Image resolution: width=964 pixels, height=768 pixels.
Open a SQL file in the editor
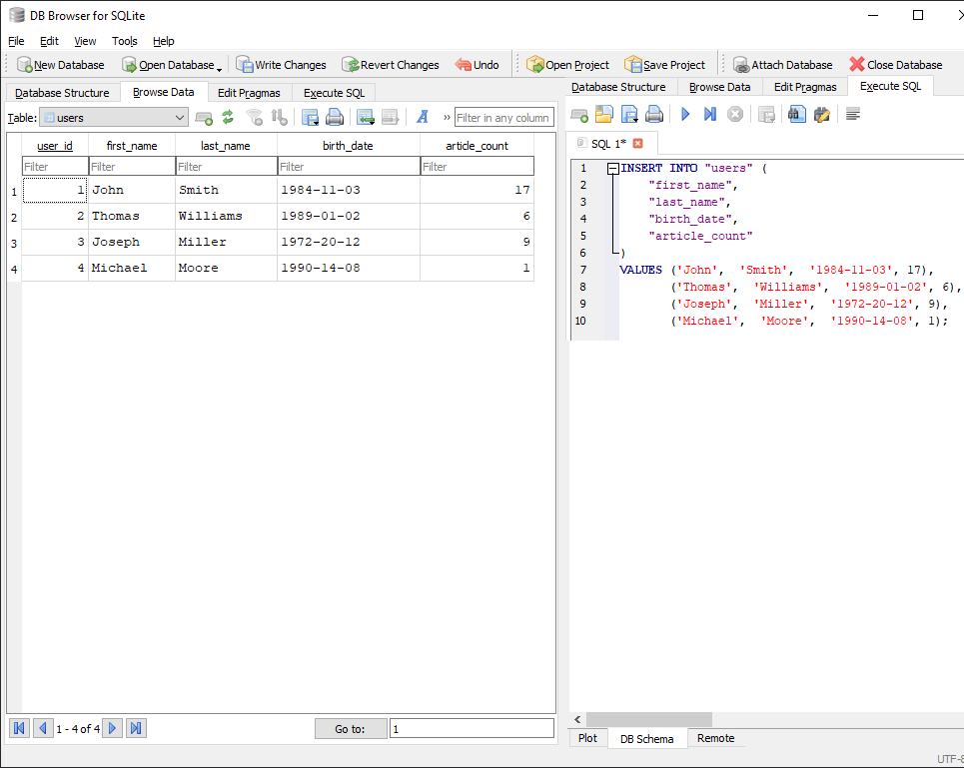(x=604, y=114)
